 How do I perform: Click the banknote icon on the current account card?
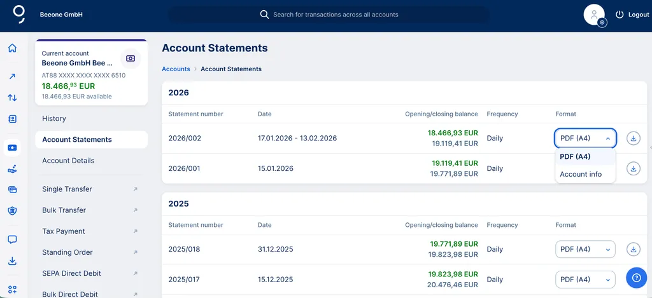tap(131, 58)
